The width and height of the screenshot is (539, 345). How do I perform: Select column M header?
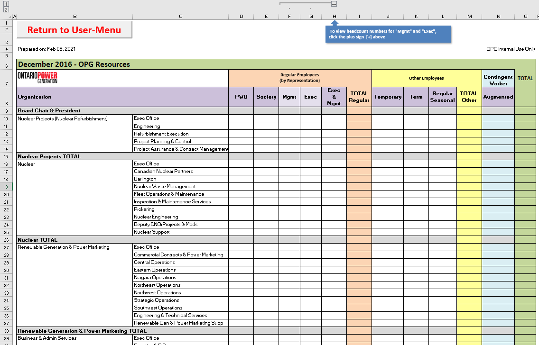click(x=470, y=17)
